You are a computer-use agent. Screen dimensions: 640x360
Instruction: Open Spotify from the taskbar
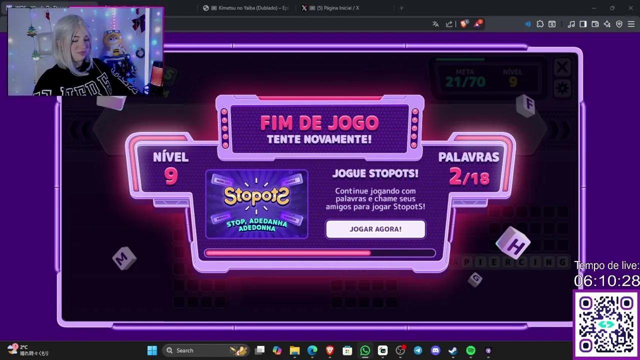pyautogui.click(x=470, y=350)
